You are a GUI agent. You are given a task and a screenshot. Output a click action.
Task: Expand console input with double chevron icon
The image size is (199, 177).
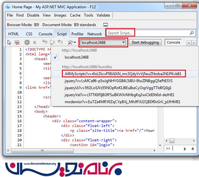(192, 149)
